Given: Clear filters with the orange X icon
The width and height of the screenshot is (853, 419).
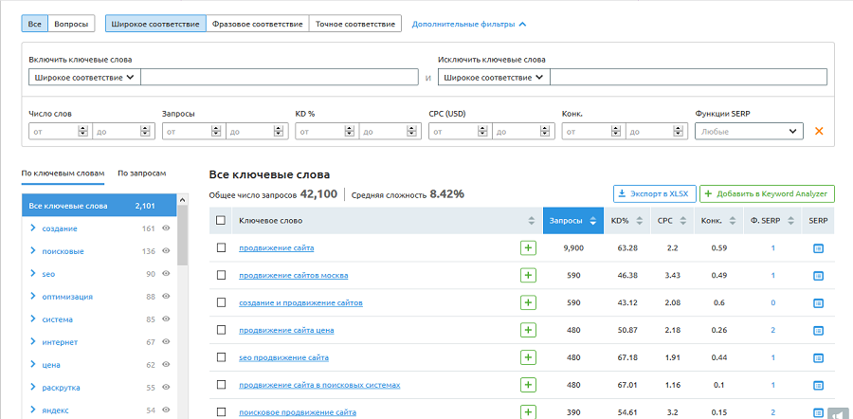Looking at the screenshot, I should tap(819, 131).
